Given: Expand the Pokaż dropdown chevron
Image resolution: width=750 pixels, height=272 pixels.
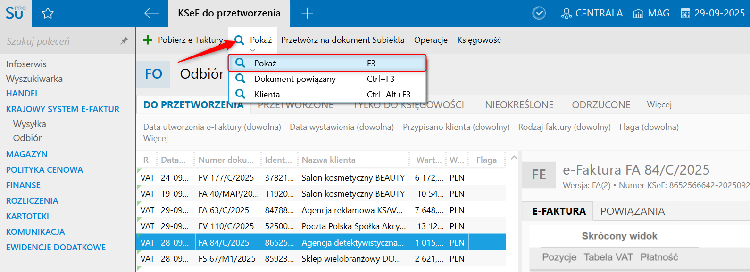Looking at the screenshot, I should click(252, 50).
